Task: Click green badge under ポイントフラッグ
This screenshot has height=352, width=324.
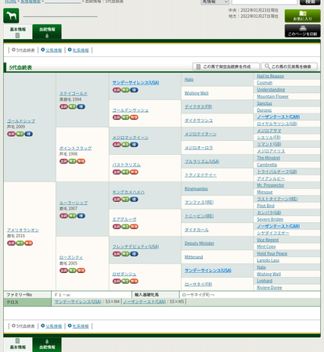Action: coord(73,161)
